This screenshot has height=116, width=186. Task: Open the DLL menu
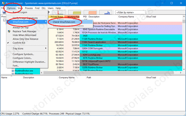coord(43,8)
